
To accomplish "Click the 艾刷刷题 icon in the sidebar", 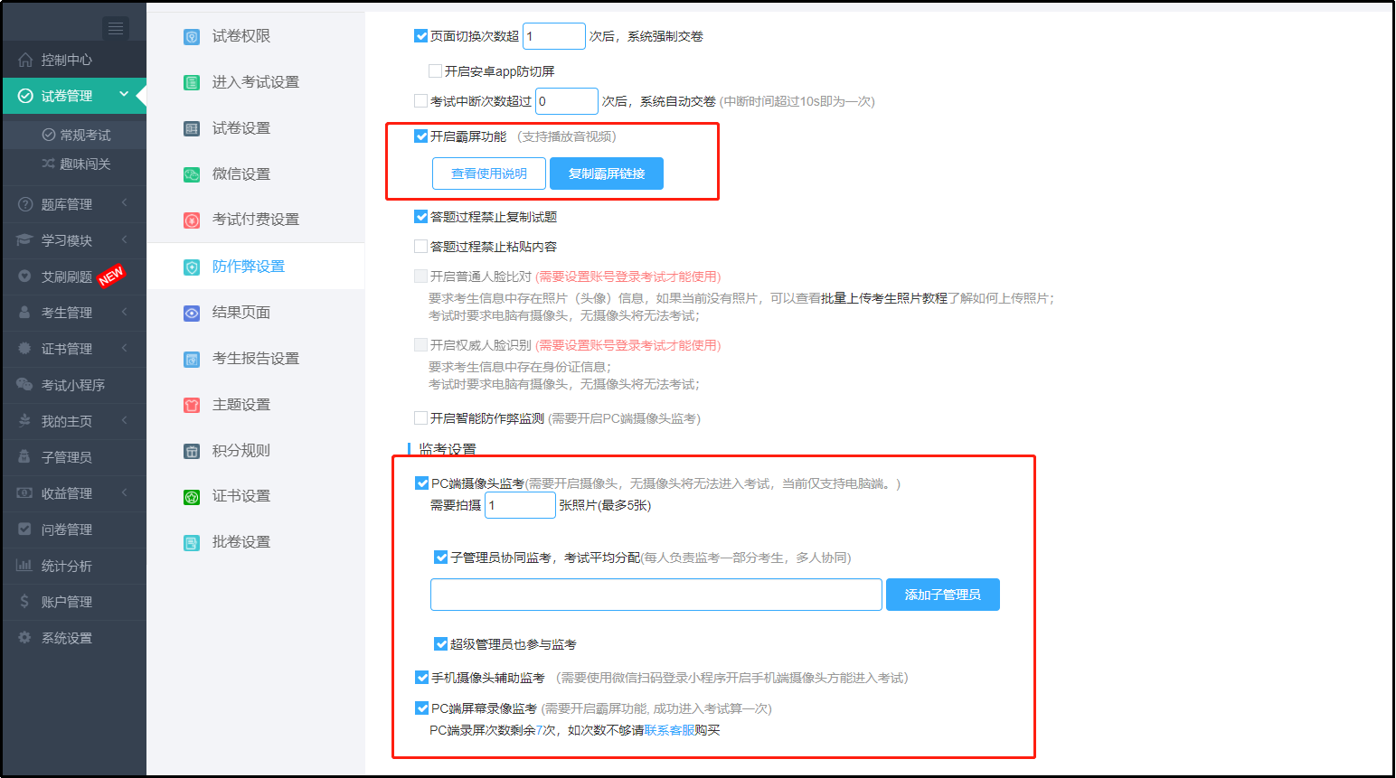I will (25, 277).
